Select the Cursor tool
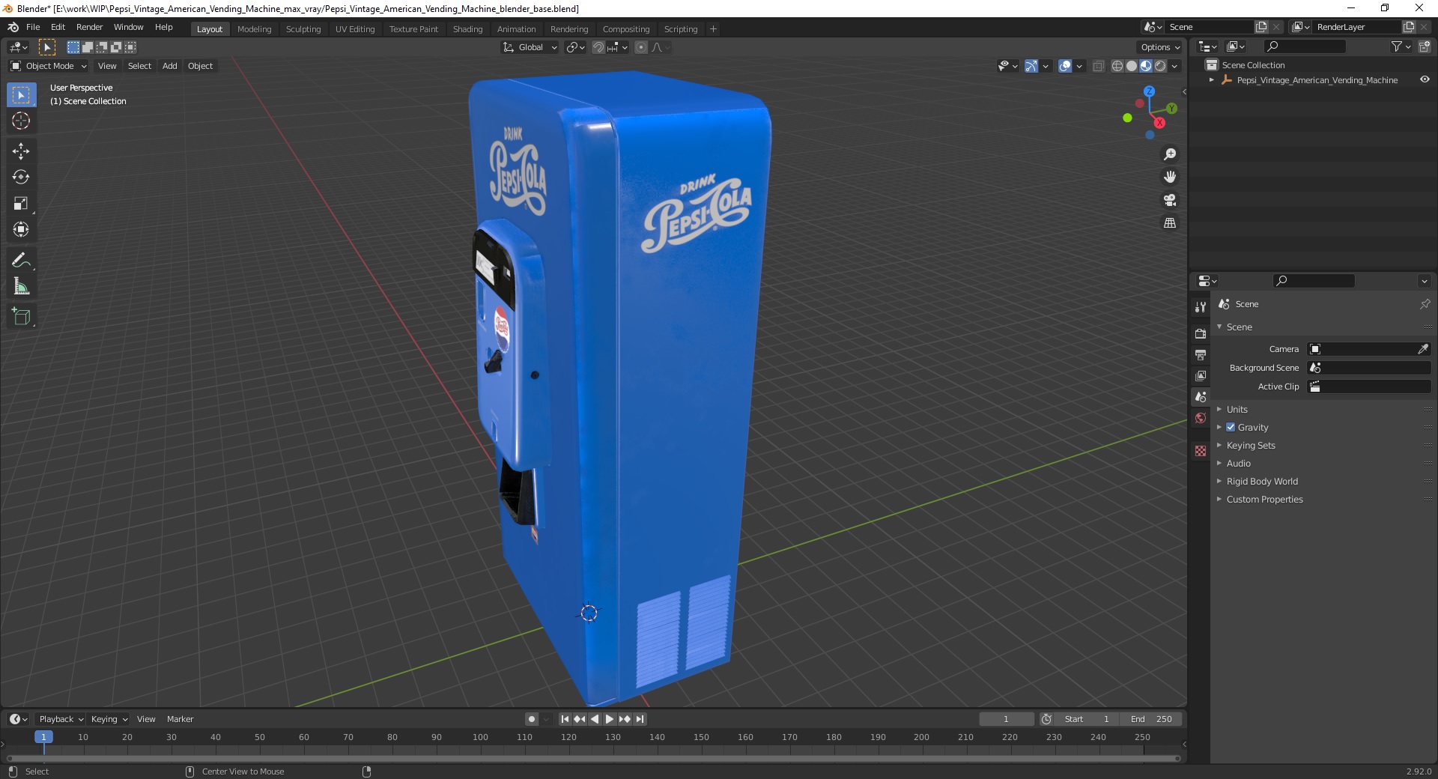This screenshot has width=1438, height=779. pos(21,121)
